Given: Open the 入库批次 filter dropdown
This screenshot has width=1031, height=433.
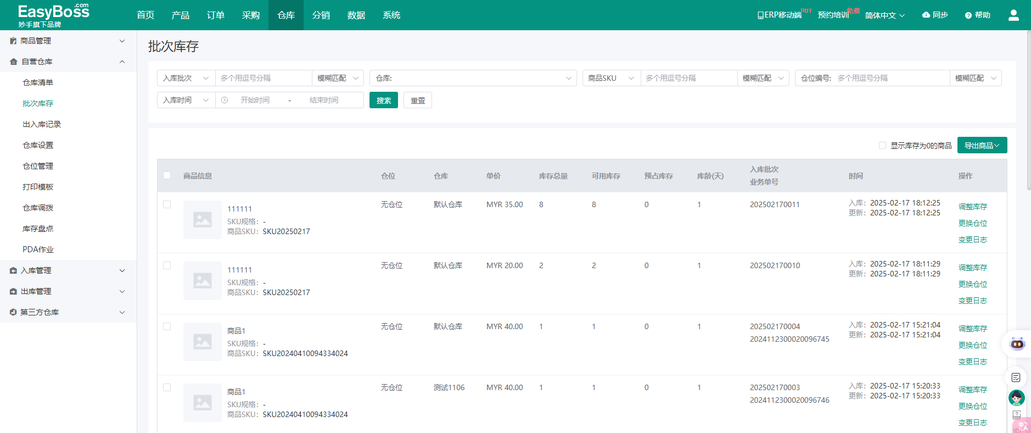Looking at the screenshot, I should tap(186, 78).
